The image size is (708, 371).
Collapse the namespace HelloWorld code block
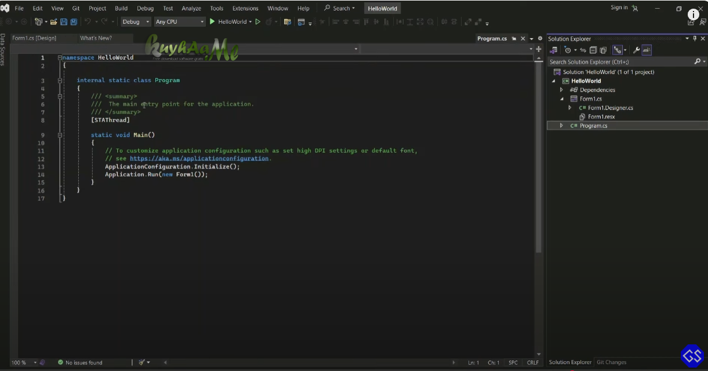coord(60,57)
